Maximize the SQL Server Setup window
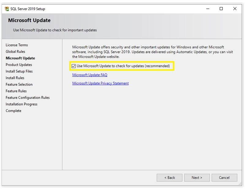This screenshot has width=245, height=191. point(221,9)
